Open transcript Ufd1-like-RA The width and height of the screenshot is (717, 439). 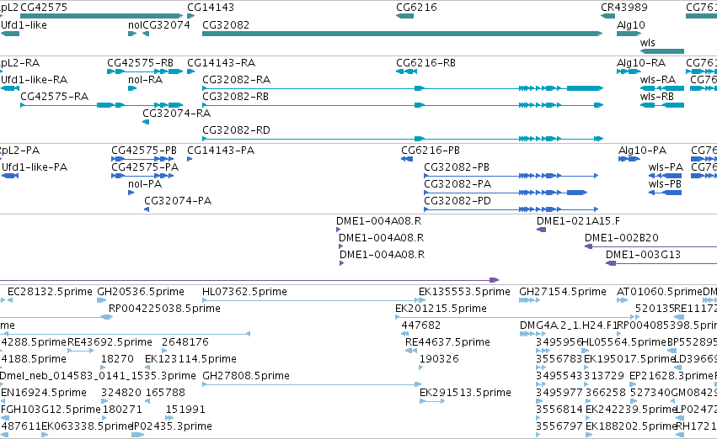pyautogui.click(x=35, y=79)
